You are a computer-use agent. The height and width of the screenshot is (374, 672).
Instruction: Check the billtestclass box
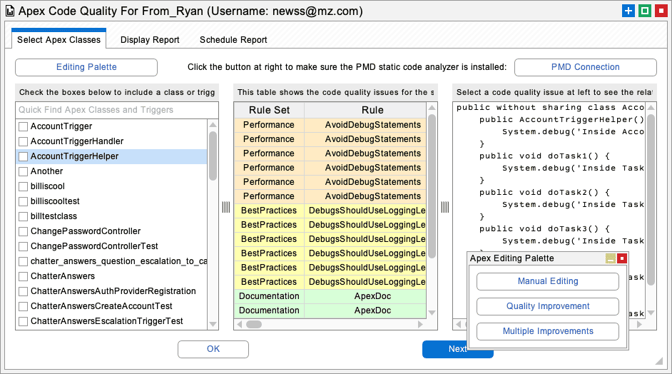23,216
